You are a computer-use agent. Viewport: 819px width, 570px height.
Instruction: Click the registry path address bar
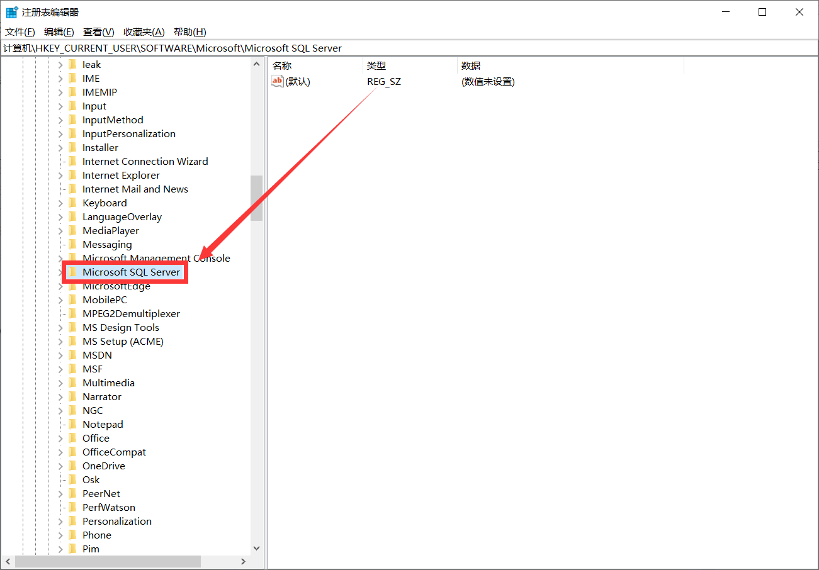[409, 48]
